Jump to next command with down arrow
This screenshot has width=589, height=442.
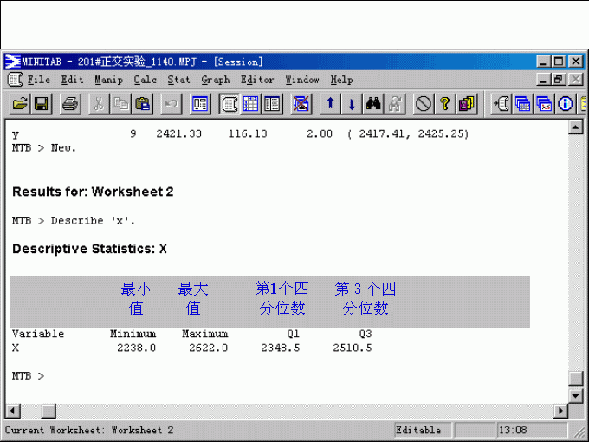(352, 104)
